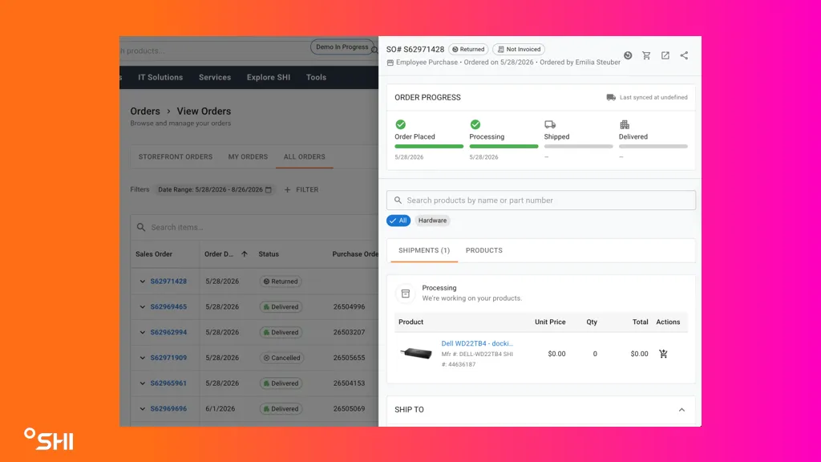Expand row for order S62971909
The height and width of the screenshot is (462, 821).
[143, 358]
